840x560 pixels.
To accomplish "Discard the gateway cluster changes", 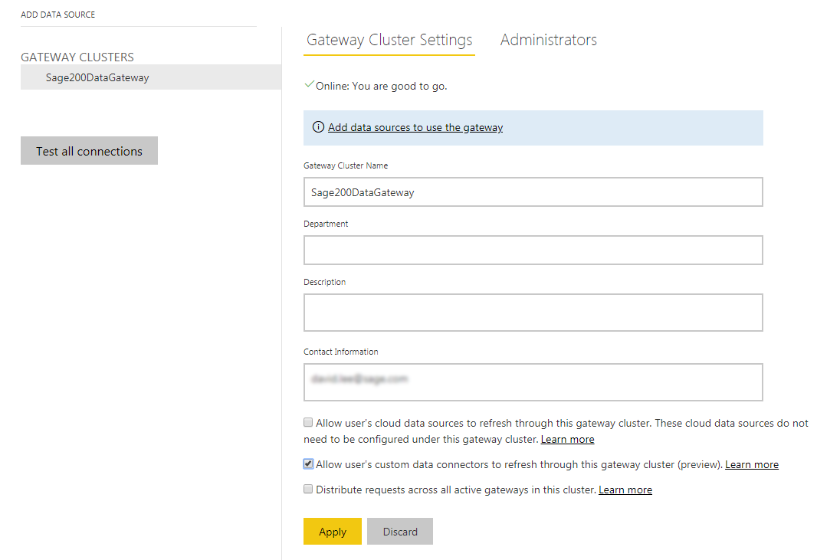I will [399, 531].
